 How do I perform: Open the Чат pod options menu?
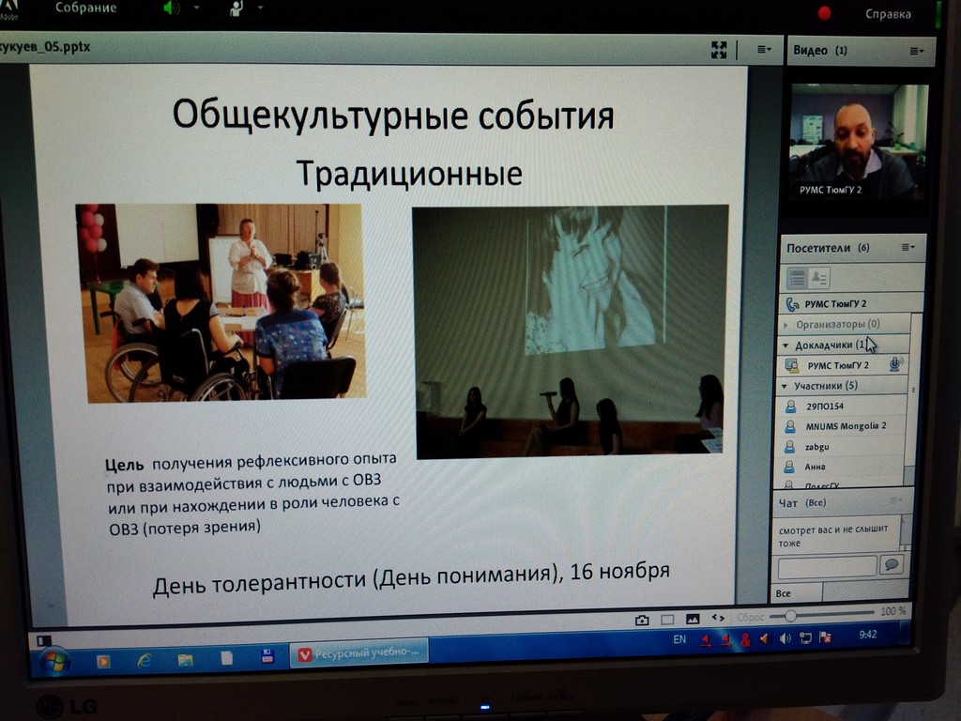(894, 501)
